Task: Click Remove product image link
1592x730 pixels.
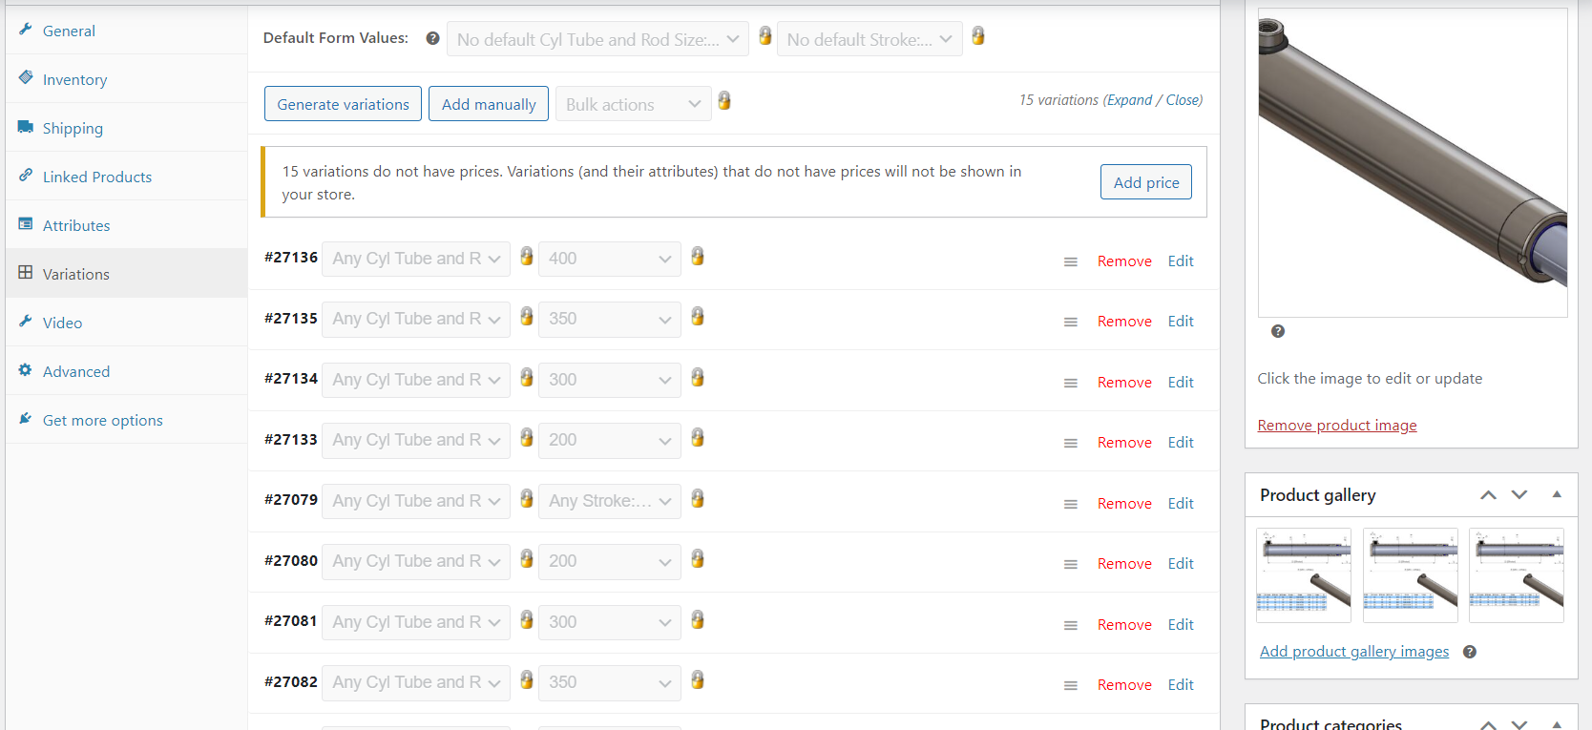Action: coord(1337,426)
